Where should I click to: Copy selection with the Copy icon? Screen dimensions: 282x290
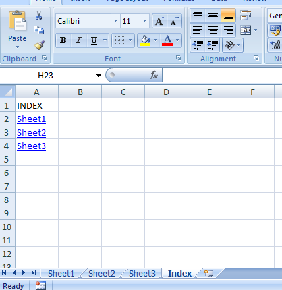(38, 30)
